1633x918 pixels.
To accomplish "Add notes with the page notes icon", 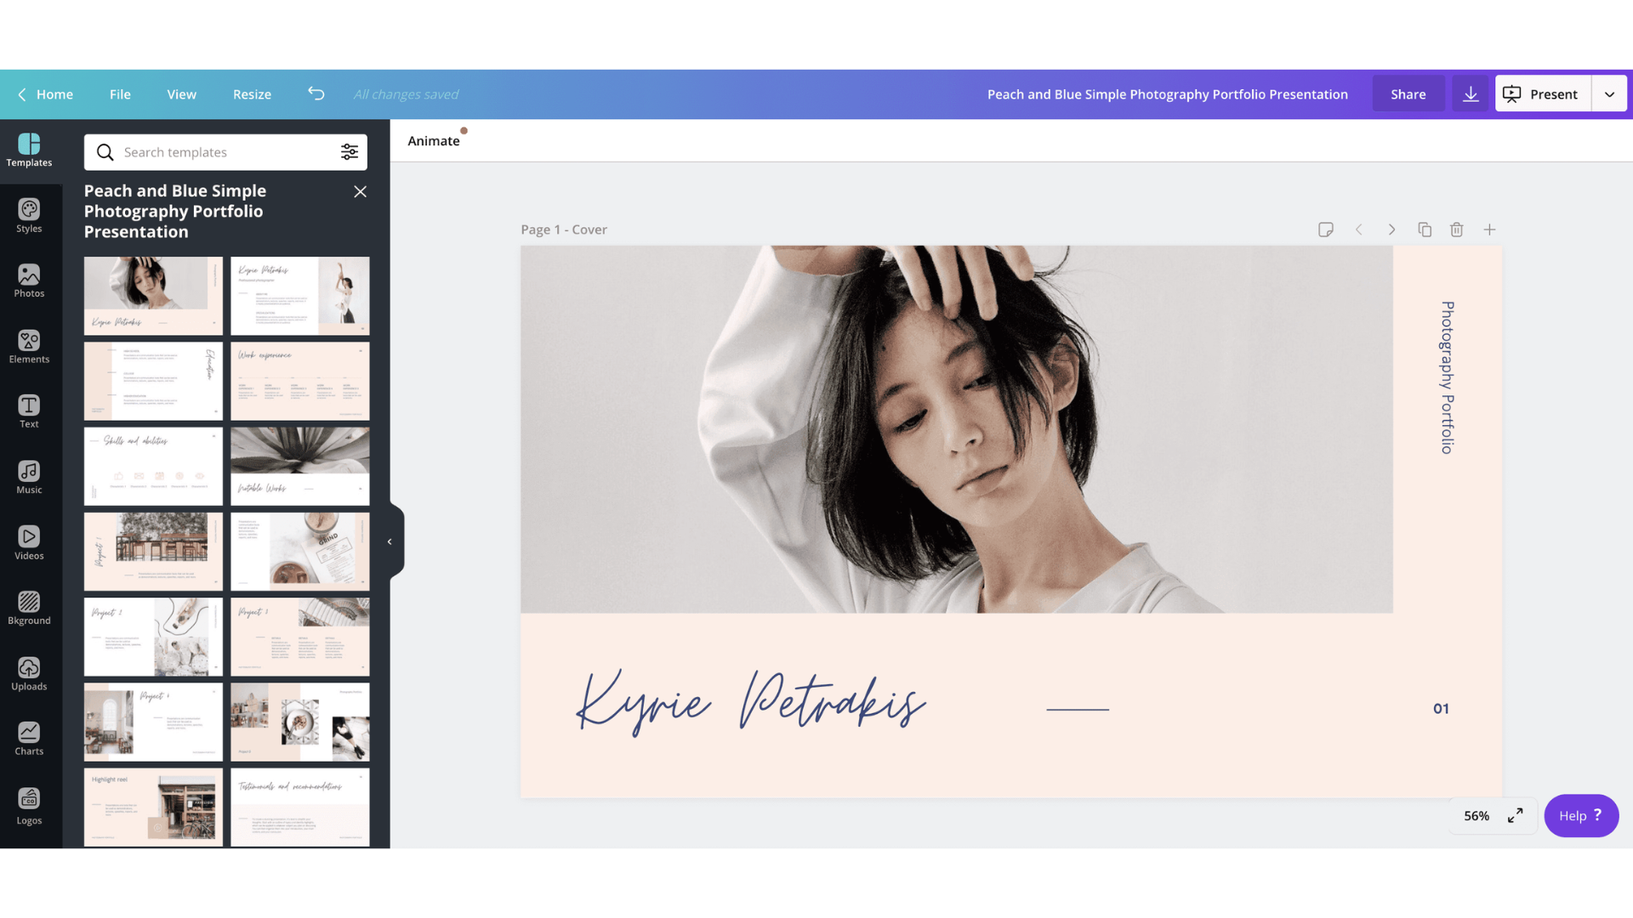I will (1325, 229).
